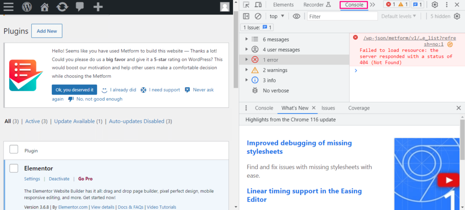
Task: Click the I need support link
Action: (x=164, y=90)
